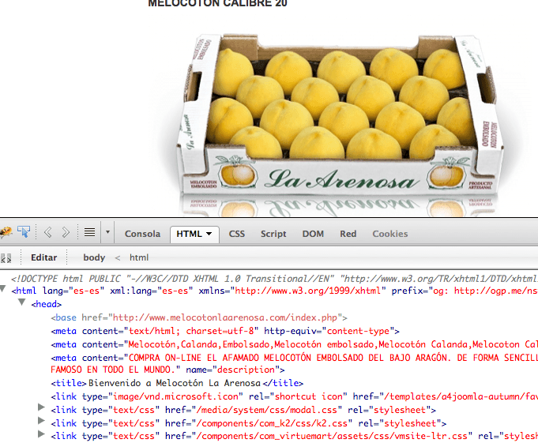Open the Script tab
Viewport: 538px width, 443px height.
click(273, 234)
